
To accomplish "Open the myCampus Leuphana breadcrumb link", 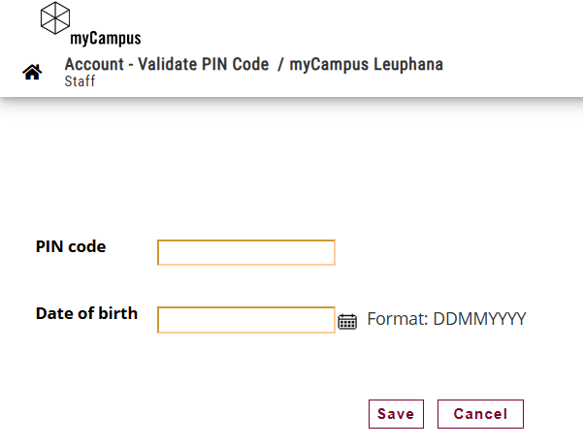I will tap(367, 64).
